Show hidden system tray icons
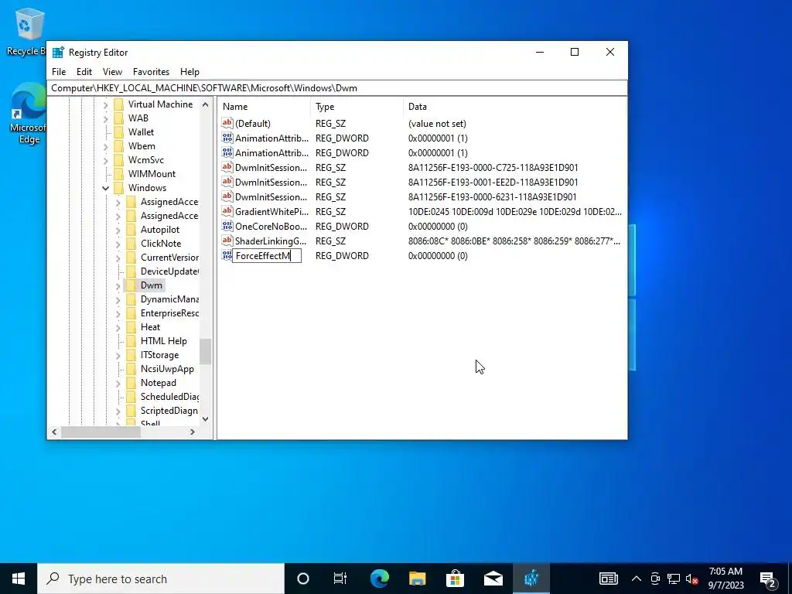Image resolution: width=792 pixels, height=594 pixels. coord(637,579)
